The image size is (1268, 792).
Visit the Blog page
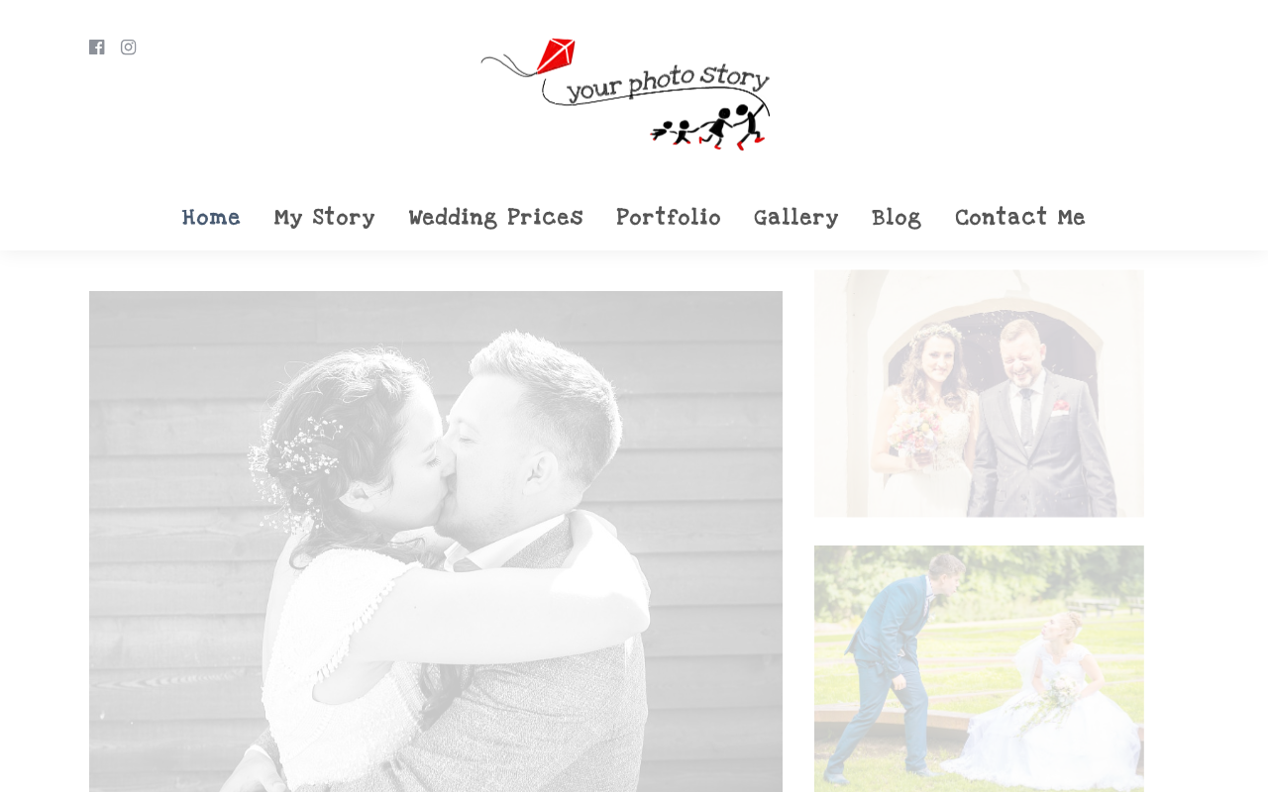click(897, 218)
